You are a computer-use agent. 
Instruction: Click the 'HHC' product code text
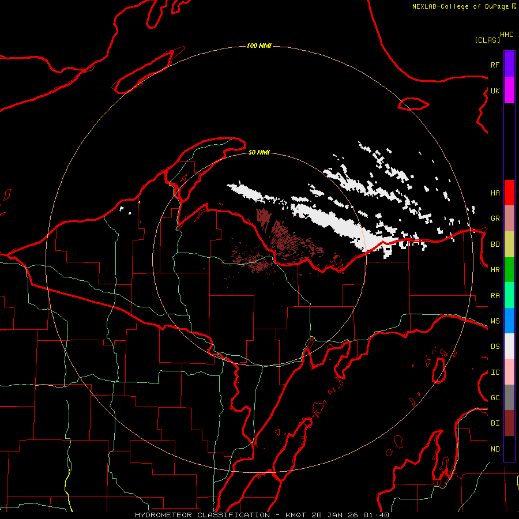click(506, 35)
